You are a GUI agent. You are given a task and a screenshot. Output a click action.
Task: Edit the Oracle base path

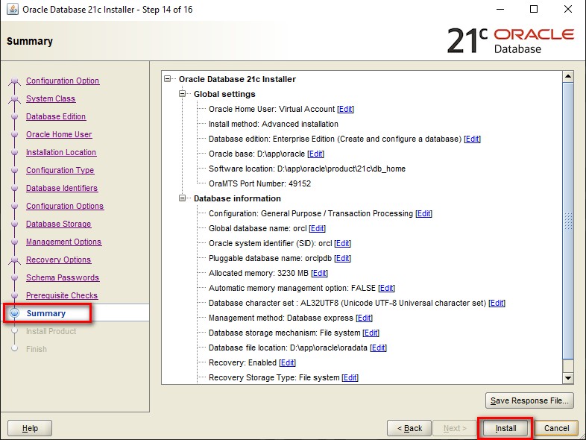click(315, 154)
